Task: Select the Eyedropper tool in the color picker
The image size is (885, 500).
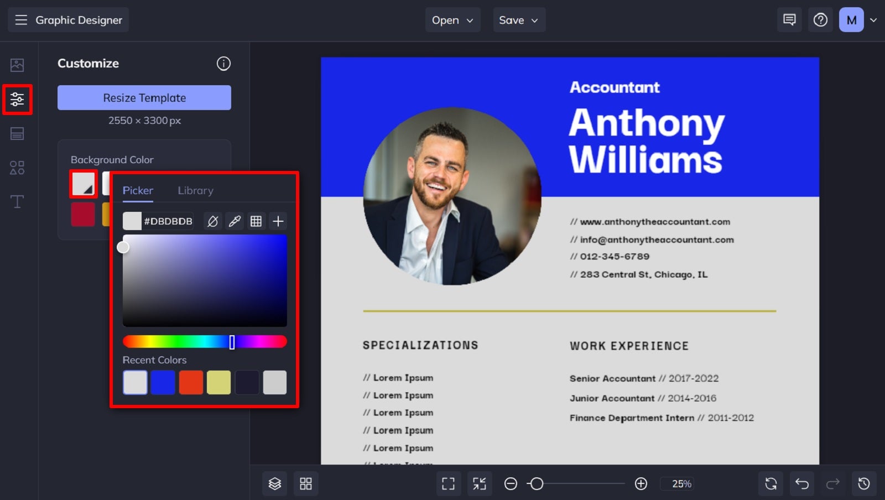Action: click(234, 221)
